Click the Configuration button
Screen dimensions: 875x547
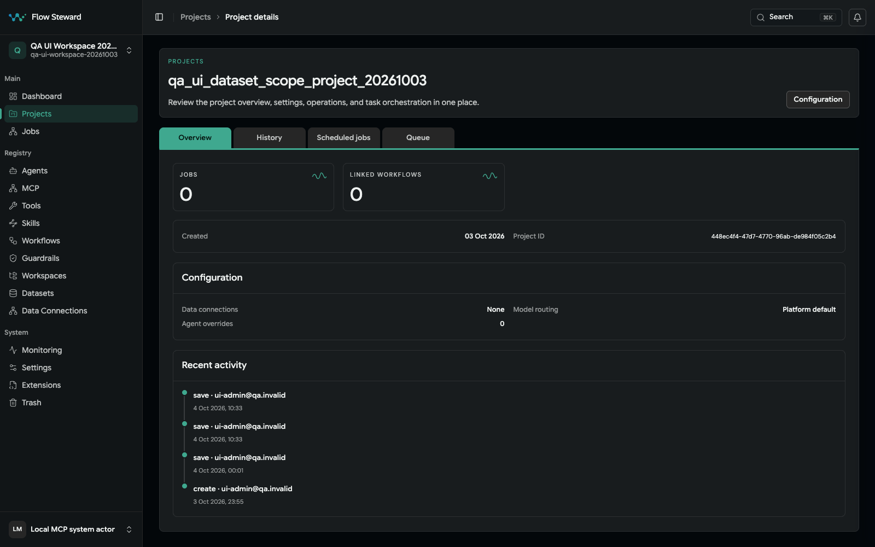coord(818,100)
